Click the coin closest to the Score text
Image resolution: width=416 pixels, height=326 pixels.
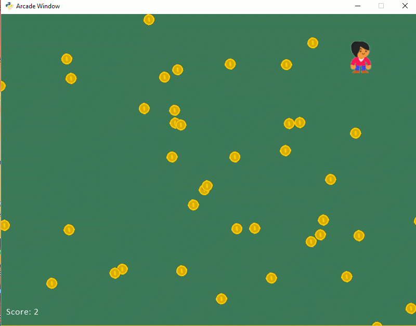click(x=51, y=283)
